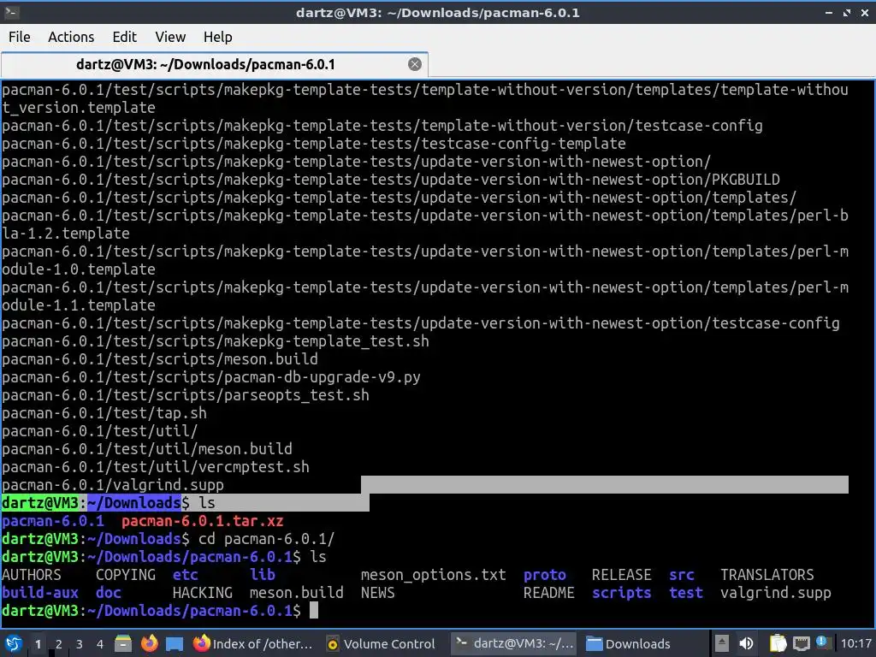Click the TRANSLATORS entry in ls output
Screen dimensions: 876x657
click(767, 575)
